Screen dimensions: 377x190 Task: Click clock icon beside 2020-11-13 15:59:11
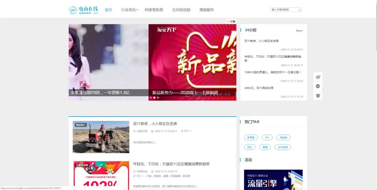pos(152,131)
